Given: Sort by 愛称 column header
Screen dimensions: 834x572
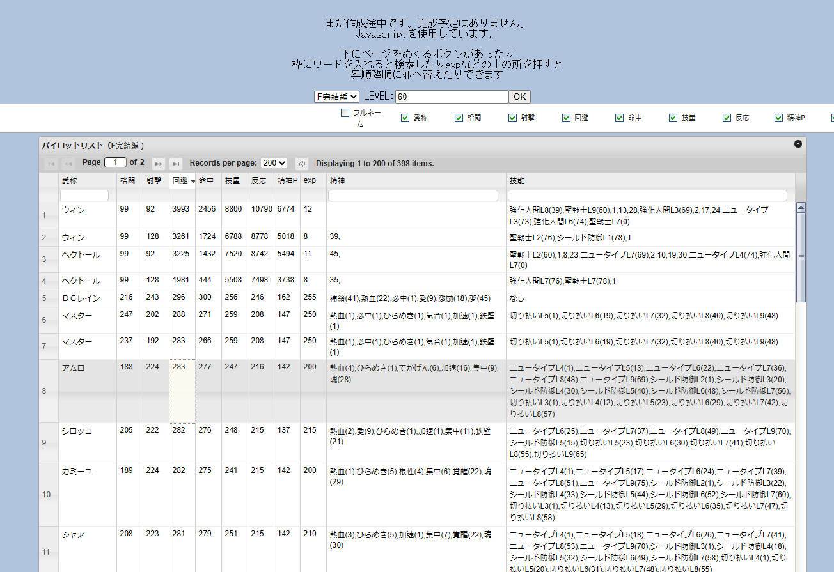Looking at the screenshot, I should tap(88, 181).
